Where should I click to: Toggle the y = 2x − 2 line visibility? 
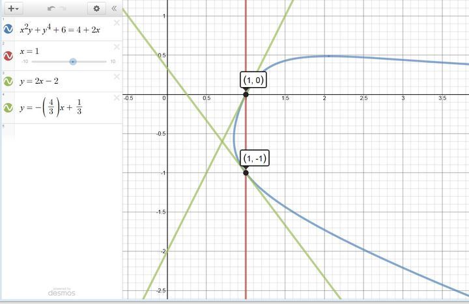point(9,82)
